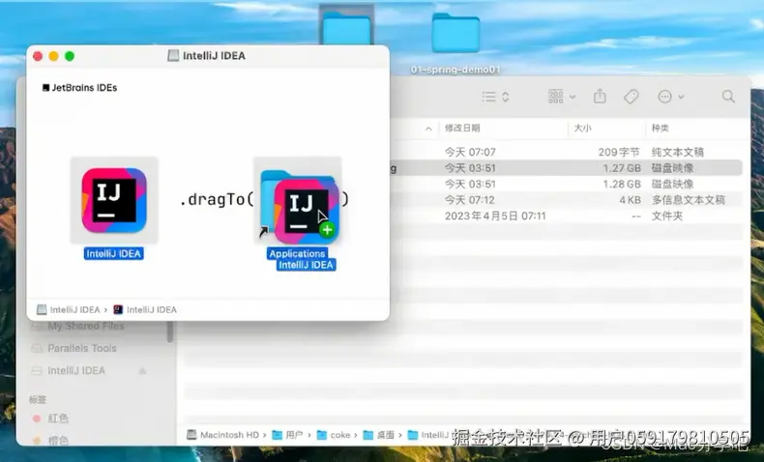The width and height of the screenshot is (764, 462).
Task: Click the 文件夹 kind cell
Action: (x=667, y=217)
